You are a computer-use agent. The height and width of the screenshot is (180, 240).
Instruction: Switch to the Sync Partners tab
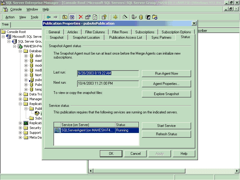(x=161, y=37)
